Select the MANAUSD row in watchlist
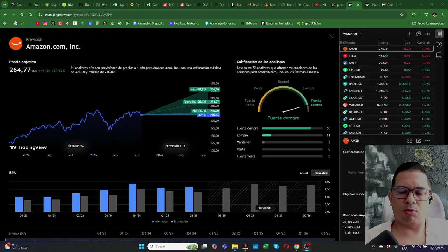This screenshot has width=448, height=252. (386, 105)
